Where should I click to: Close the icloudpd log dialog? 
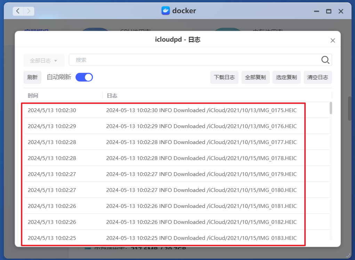[332, 40]
